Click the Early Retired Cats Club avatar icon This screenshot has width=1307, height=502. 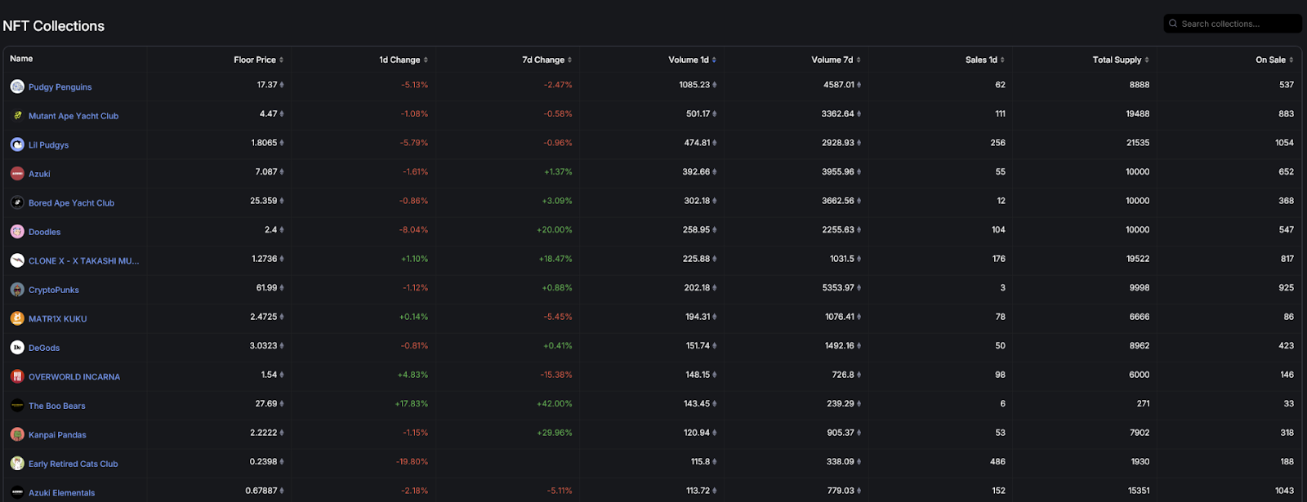coord(17,464)
